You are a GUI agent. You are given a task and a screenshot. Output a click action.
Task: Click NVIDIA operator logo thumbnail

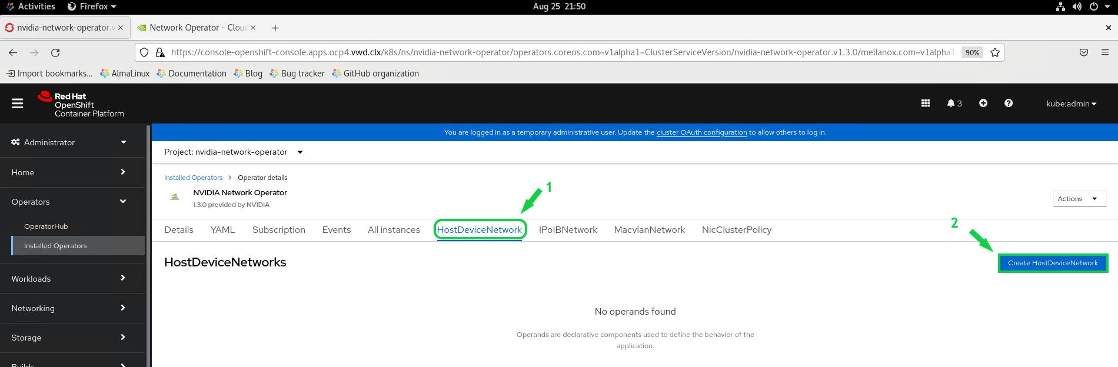175,197
